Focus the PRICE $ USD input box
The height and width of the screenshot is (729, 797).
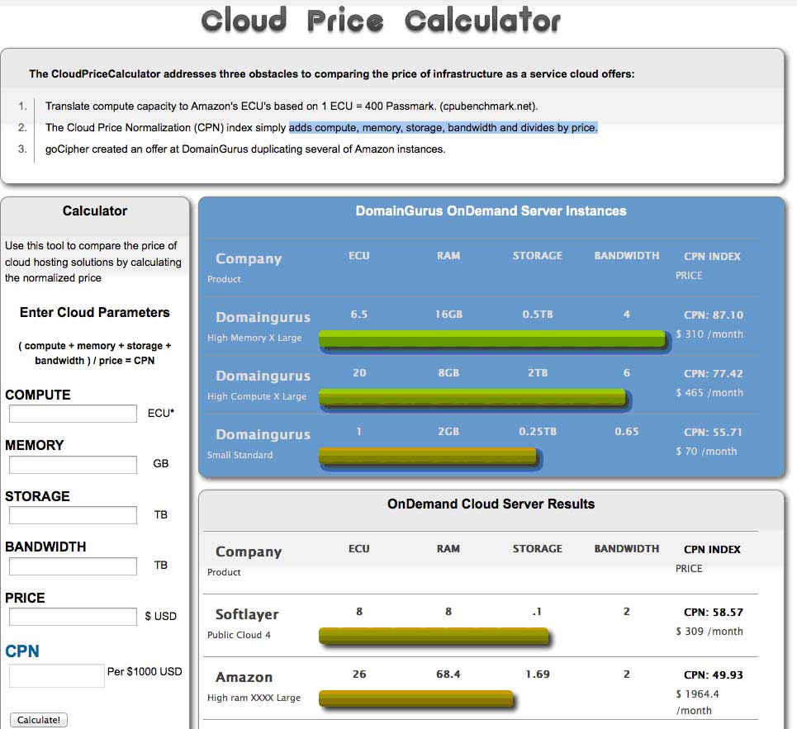pos(73,617)
